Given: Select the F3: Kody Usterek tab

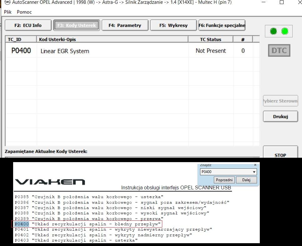Looking at the screenshot, I should pyautogui.click(x=77, y=25).
